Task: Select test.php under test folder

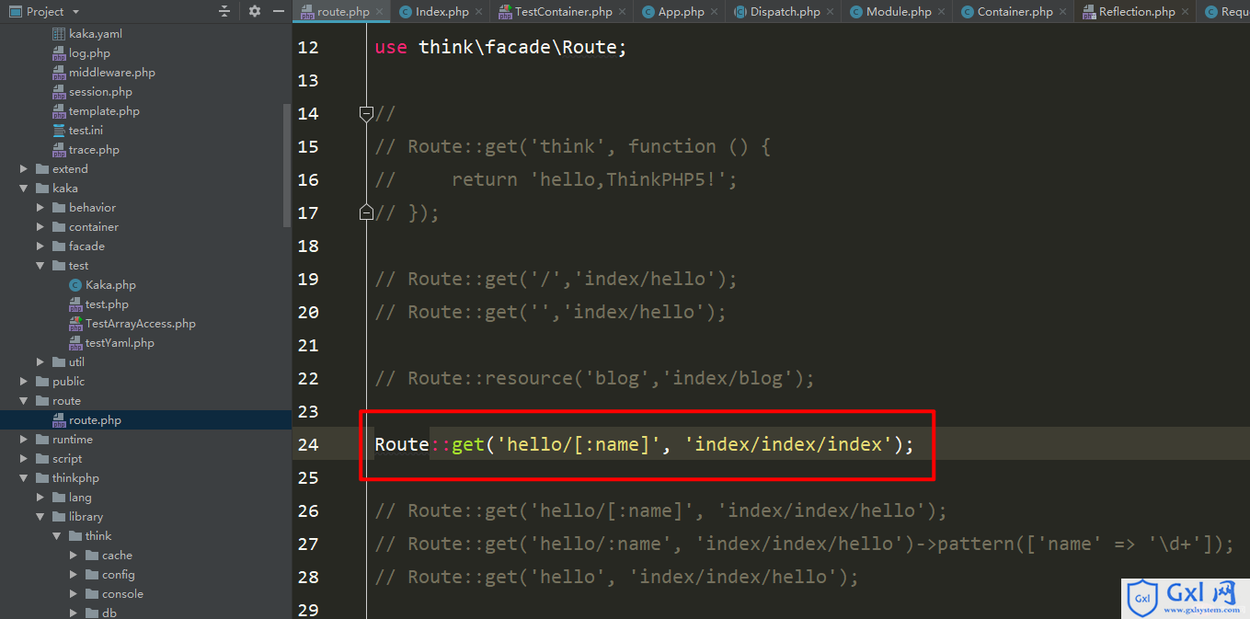Action: 107,304
